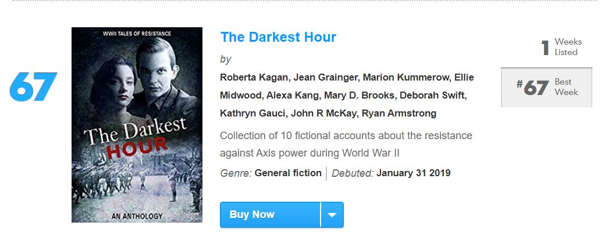Select author name Deborah Swift

[x=433, y=96]
